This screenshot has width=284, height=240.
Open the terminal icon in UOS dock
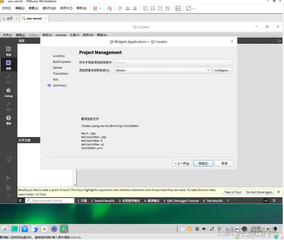(x=14, y=229)
